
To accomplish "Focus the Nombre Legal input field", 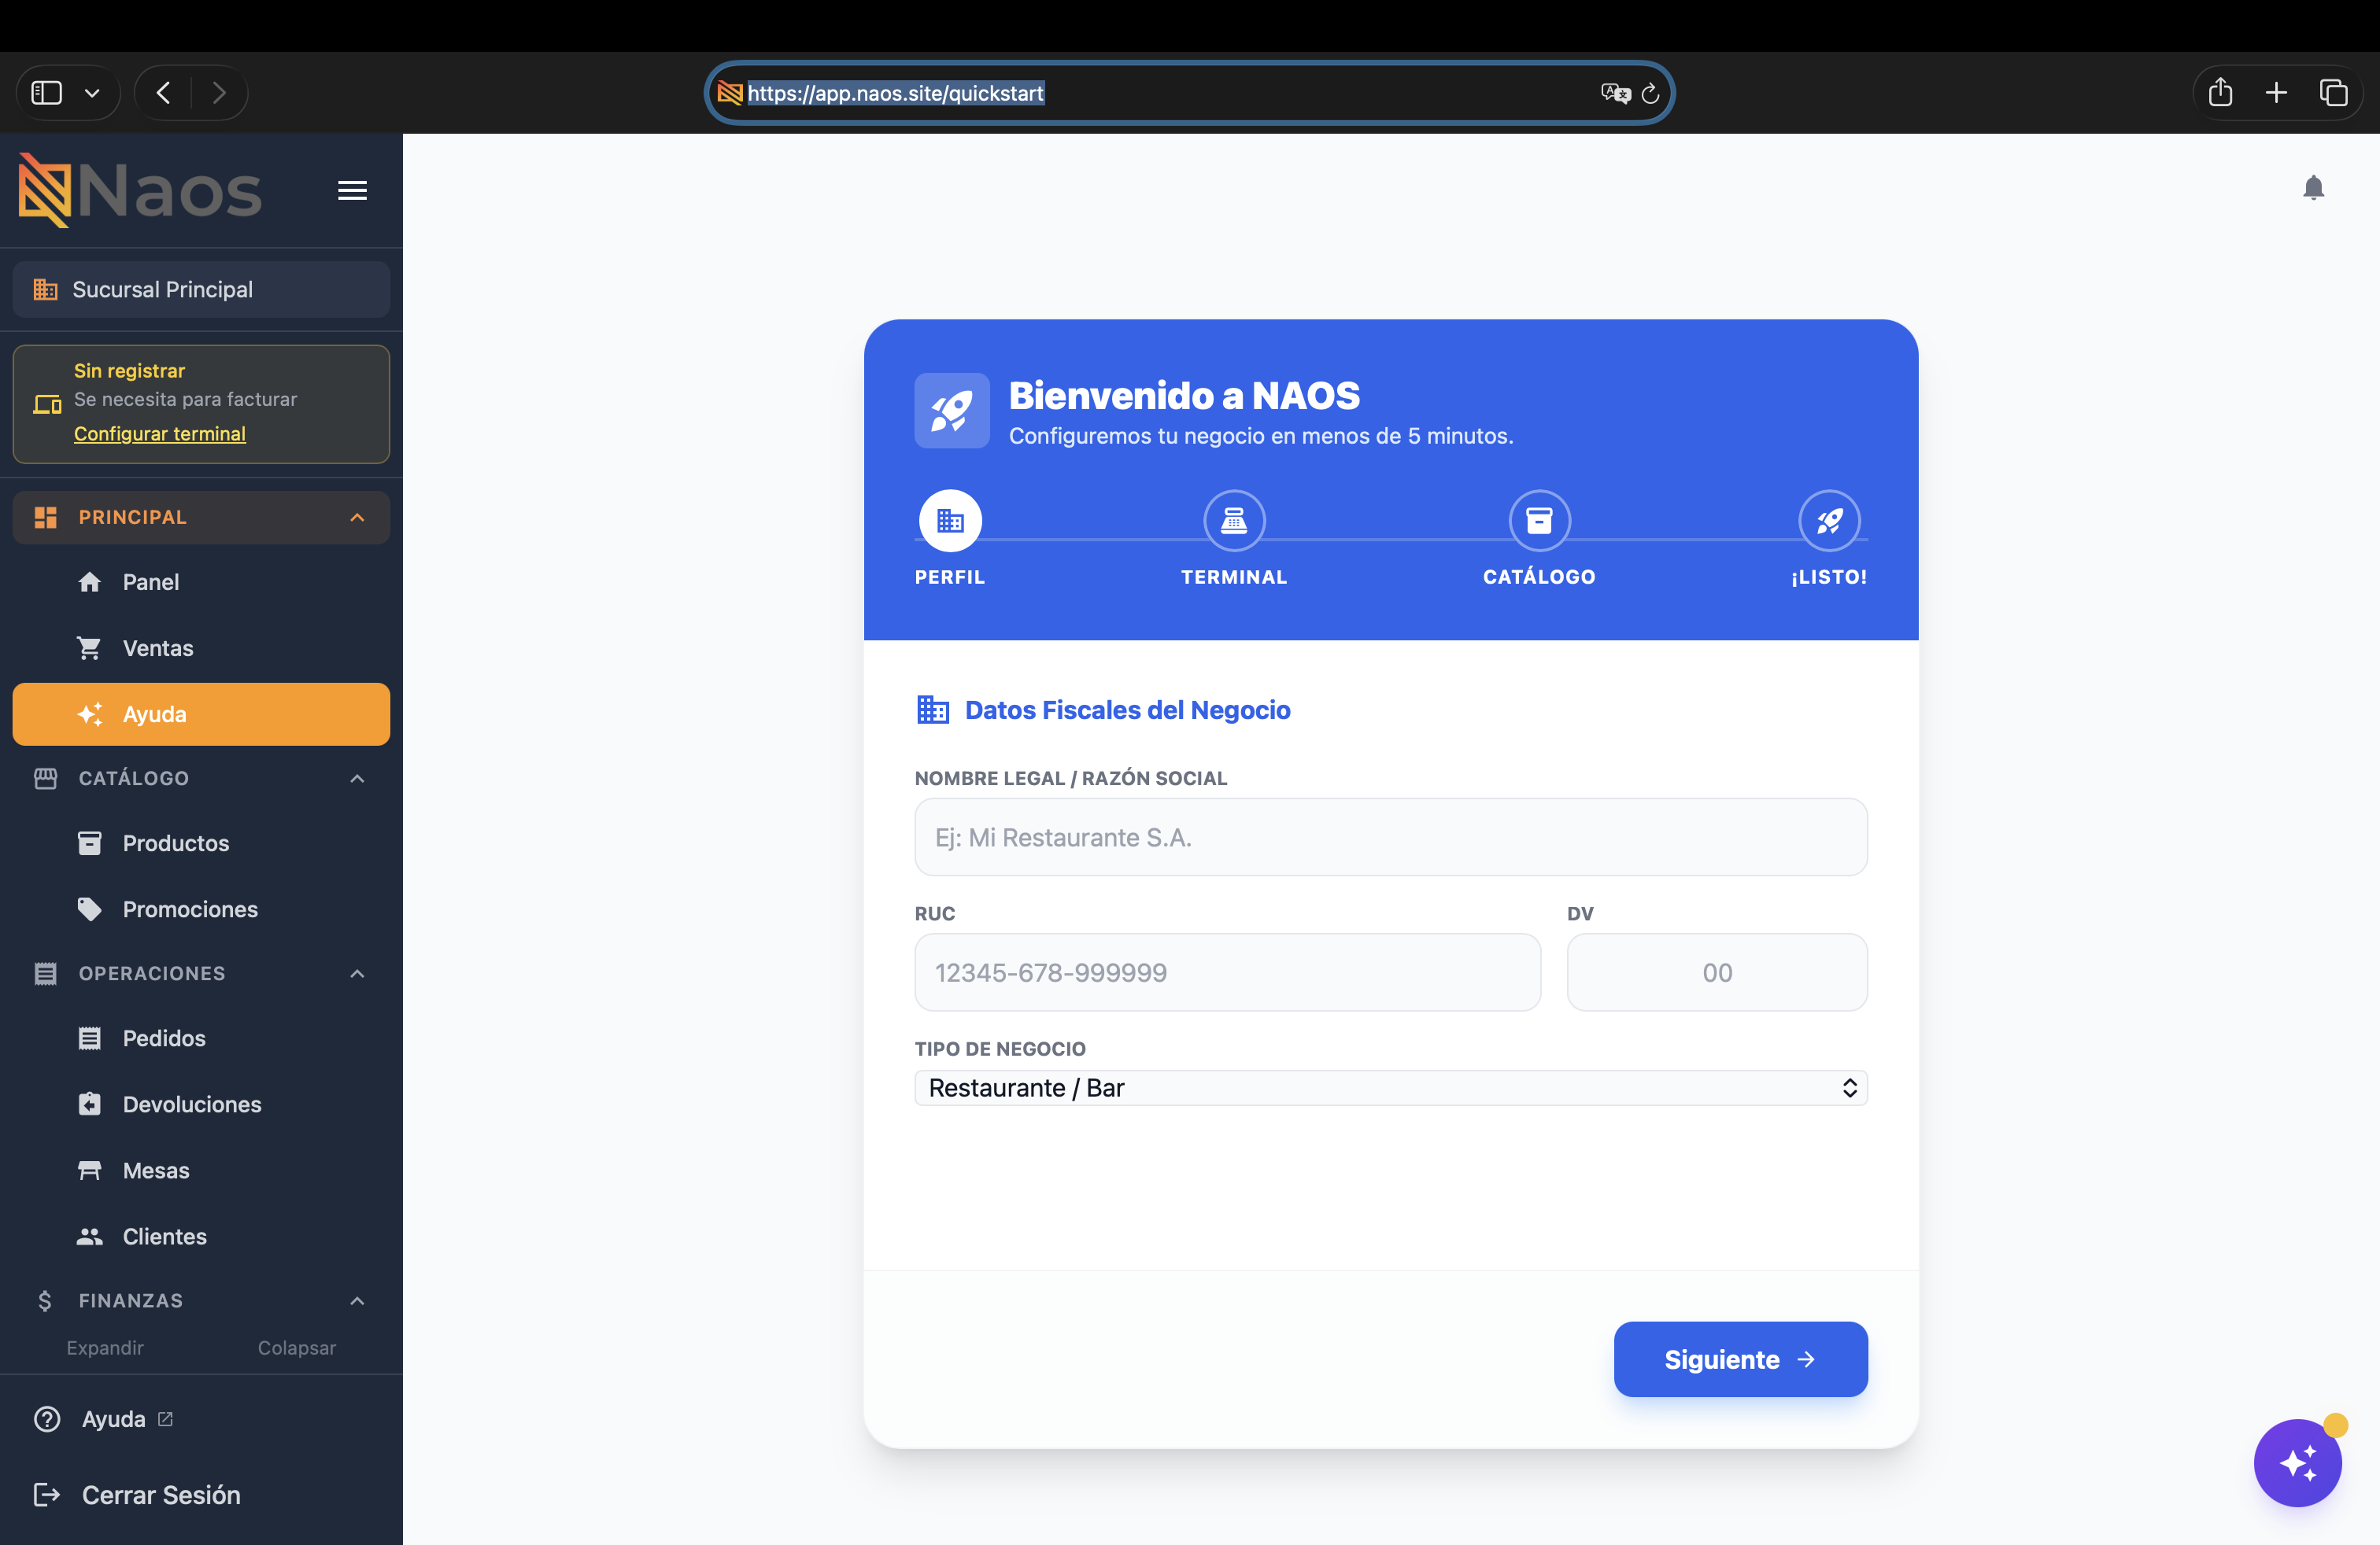I will click(1391, 836).
